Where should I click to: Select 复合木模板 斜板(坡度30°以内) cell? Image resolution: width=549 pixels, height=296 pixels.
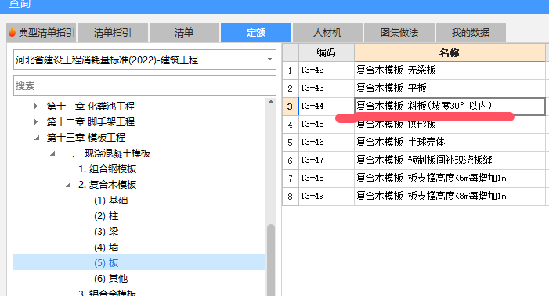tap(450, 106)
